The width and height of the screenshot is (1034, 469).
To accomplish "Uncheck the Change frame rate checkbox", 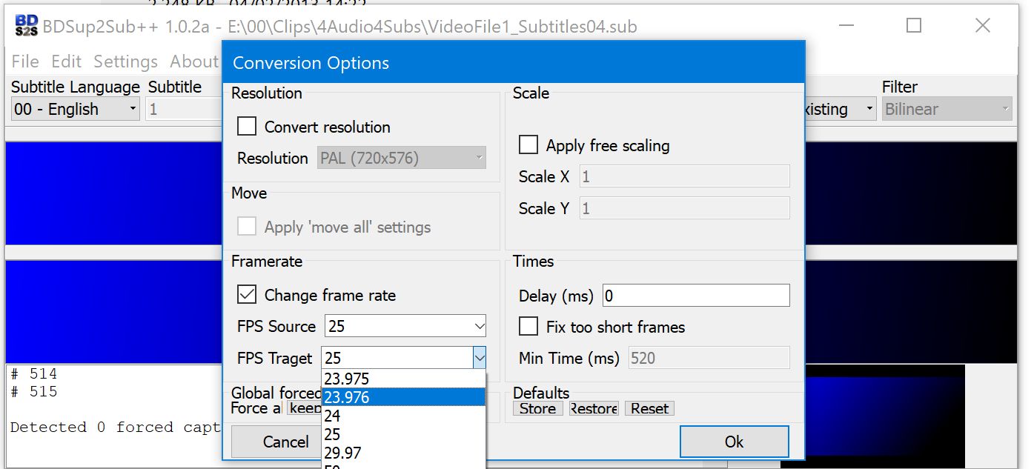I will tap(247, 295).
